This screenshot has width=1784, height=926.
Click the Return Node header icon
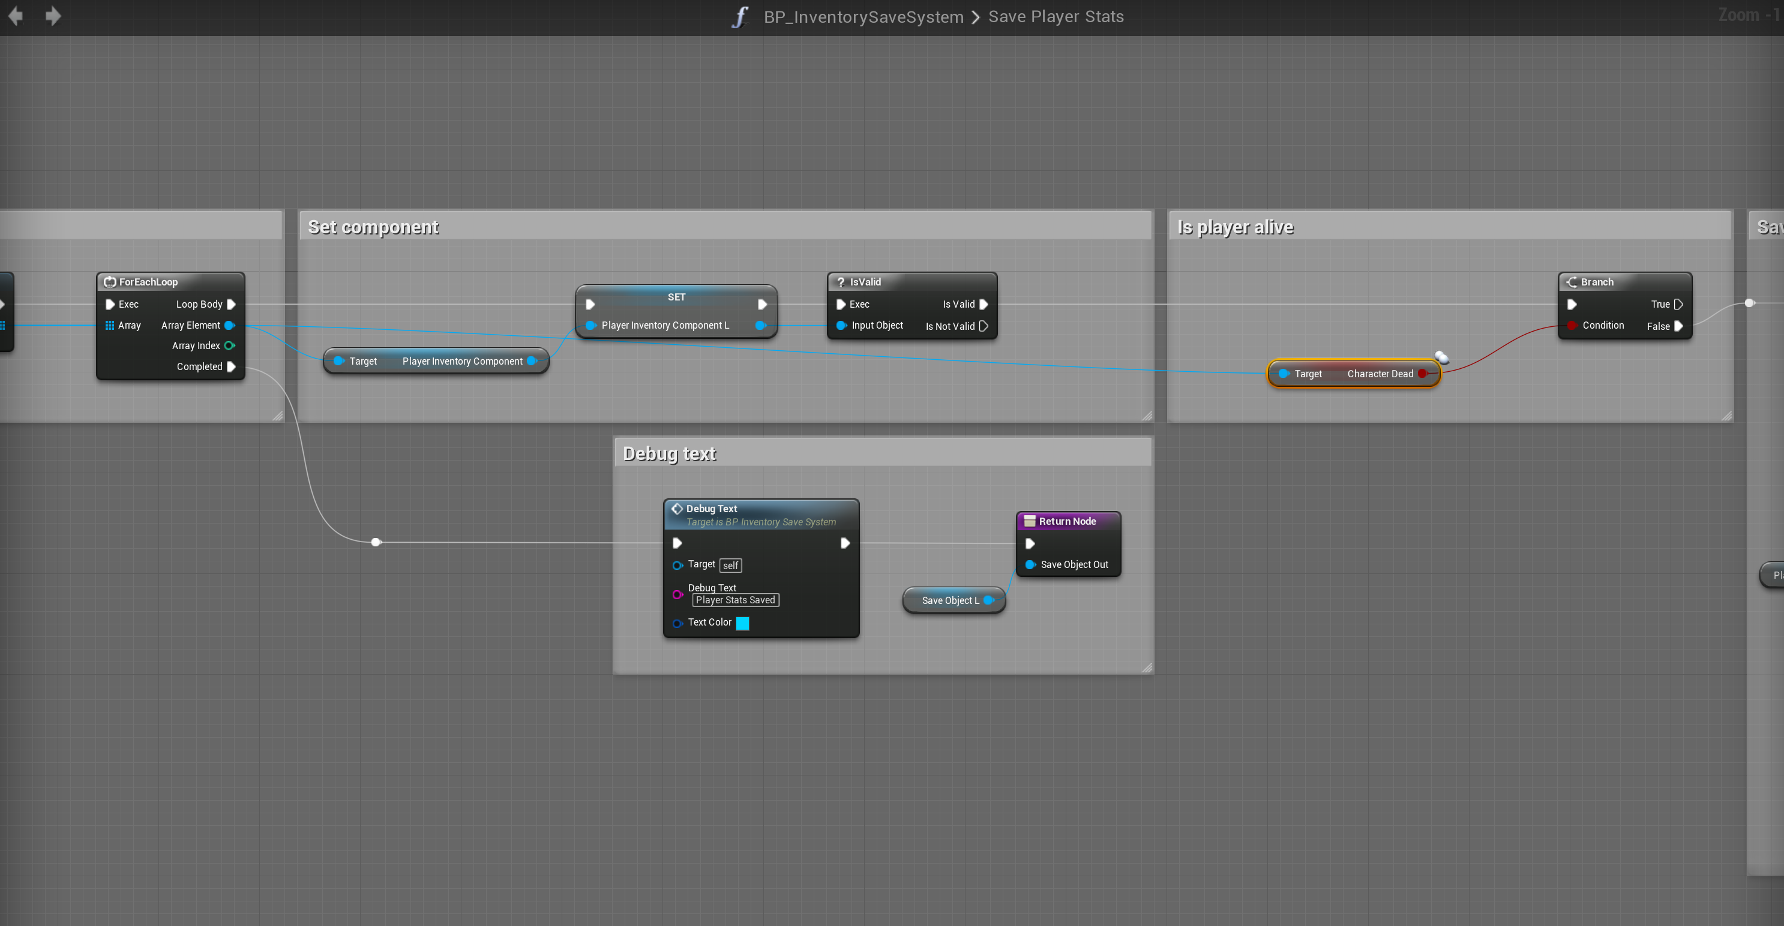1029,521
